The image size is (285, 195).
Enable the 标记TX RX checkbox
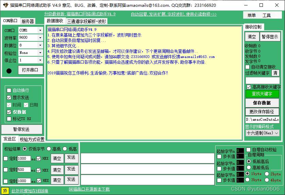click(9, 119)
